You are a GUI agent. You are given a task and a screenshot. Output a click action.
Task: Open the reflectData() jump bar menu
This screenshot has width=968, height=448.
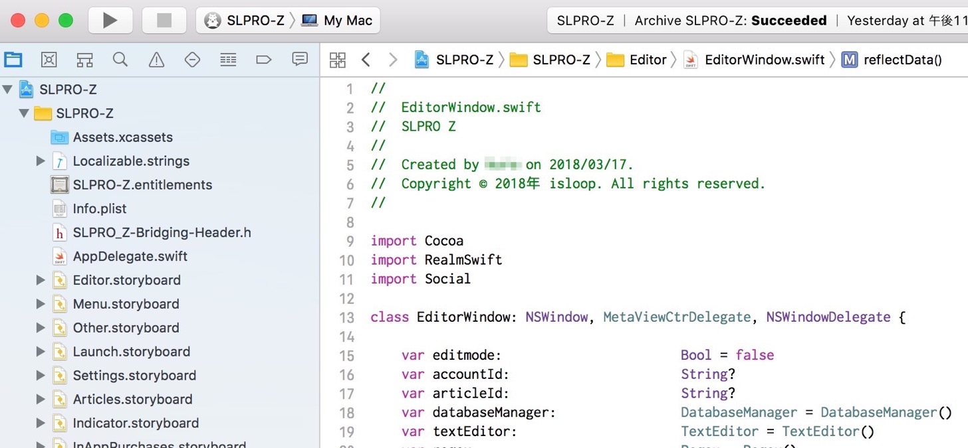tap(892, 60)
